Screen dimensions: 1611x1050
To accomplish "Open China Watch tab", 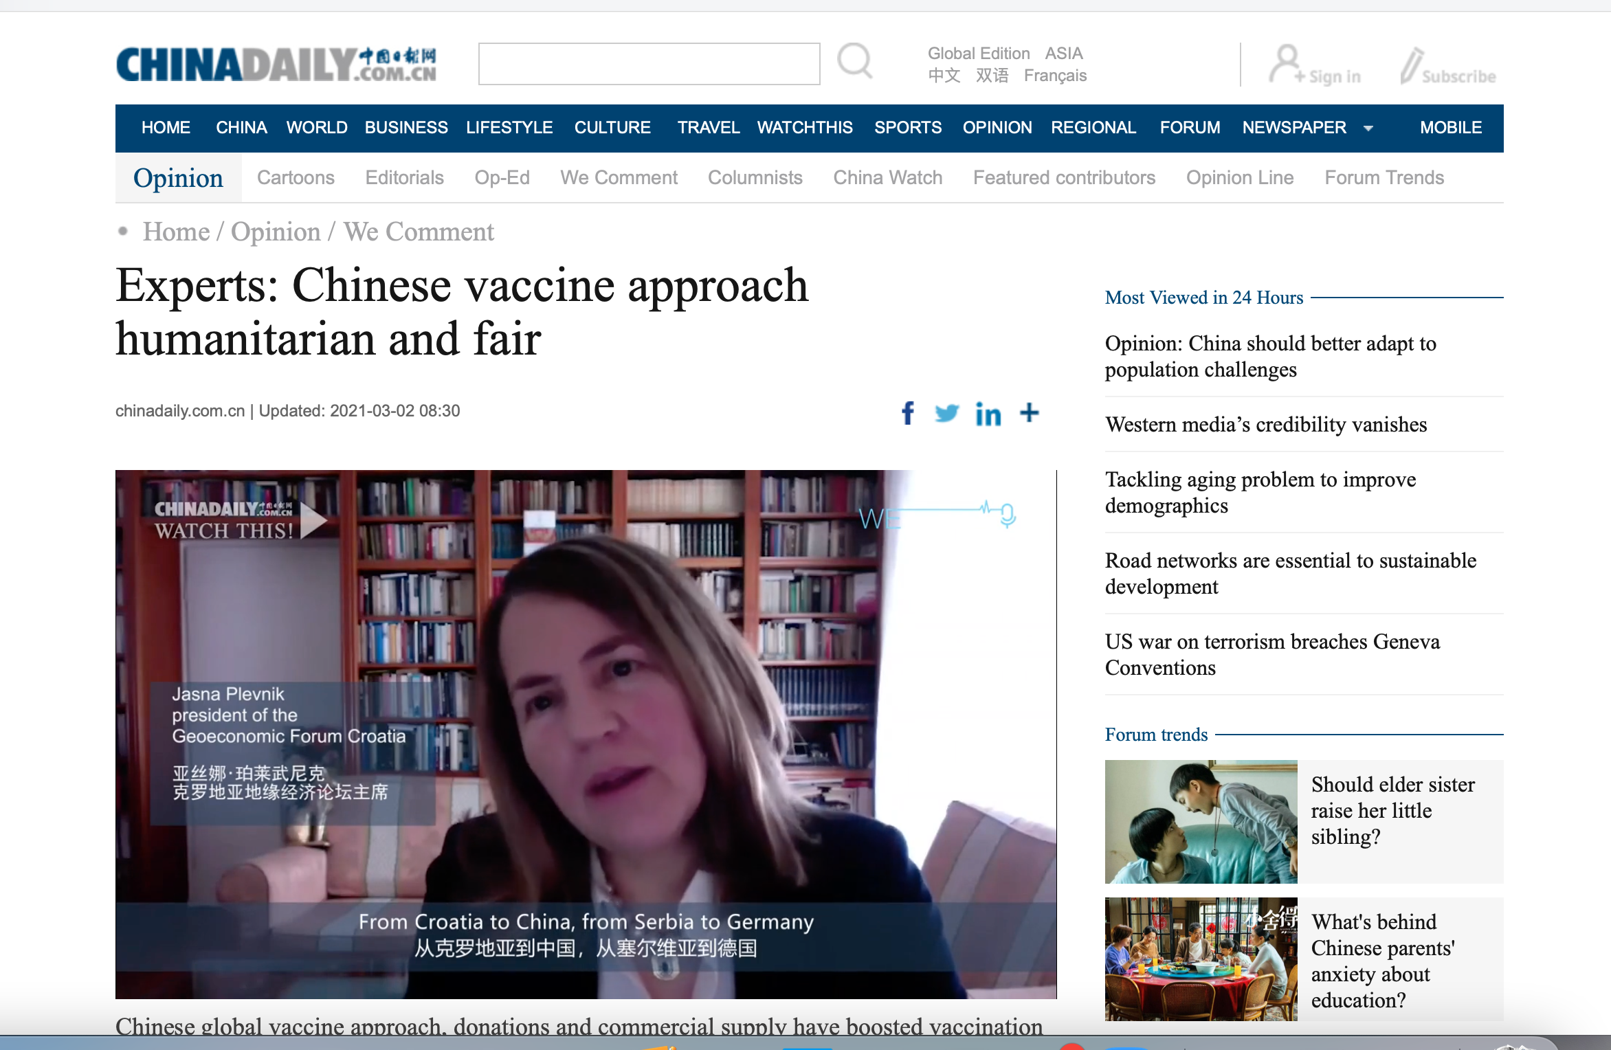I will click(887, 178).
